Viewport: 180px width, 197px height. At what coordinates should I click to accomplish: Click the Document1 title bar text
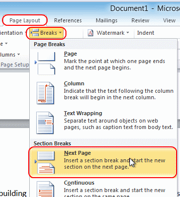(x=129, y=8)
